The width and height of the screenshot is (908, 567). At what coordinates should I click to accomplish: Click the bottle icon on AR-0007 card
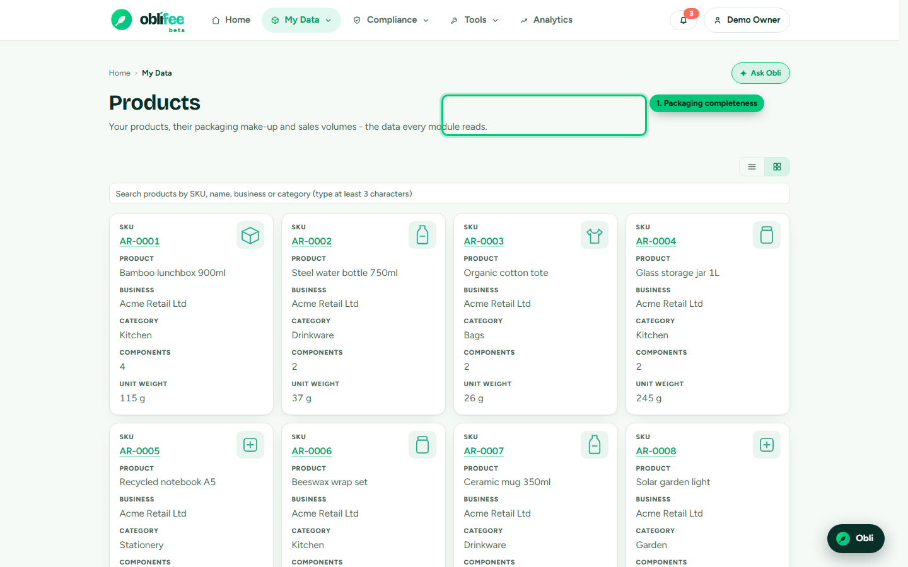[595, 445]
